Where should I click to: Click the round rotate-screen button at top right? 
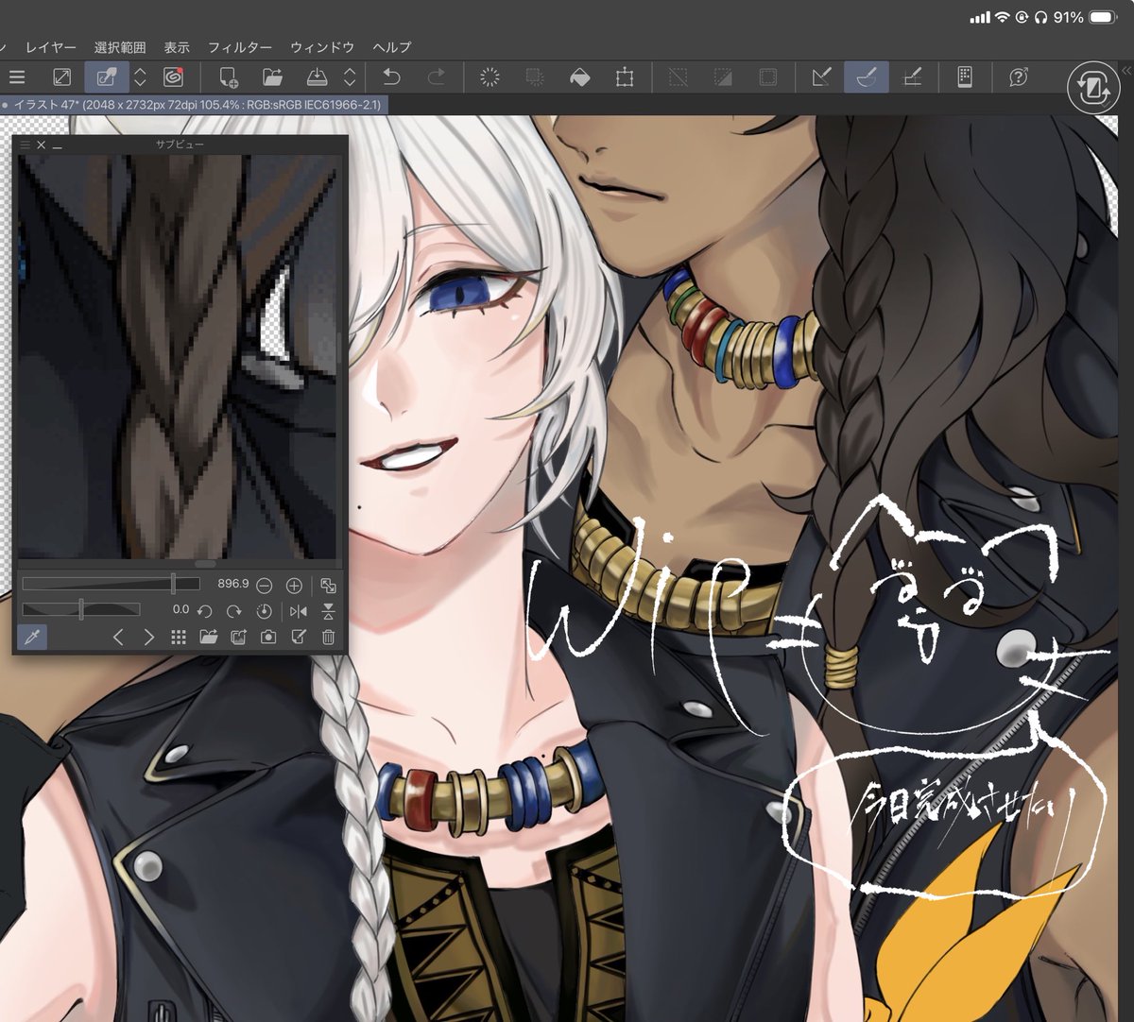point(1093,90)
